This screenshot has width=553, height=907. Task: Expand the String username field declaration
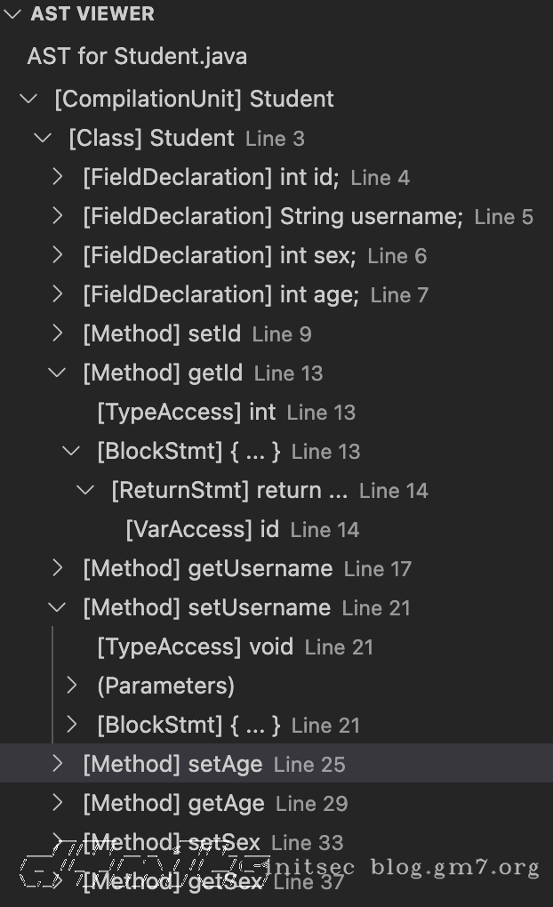[58, 216]
